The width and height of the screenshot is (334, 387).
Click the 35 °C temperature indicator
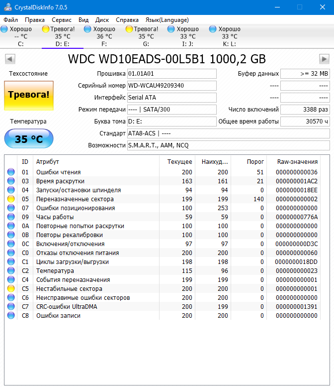29,138
